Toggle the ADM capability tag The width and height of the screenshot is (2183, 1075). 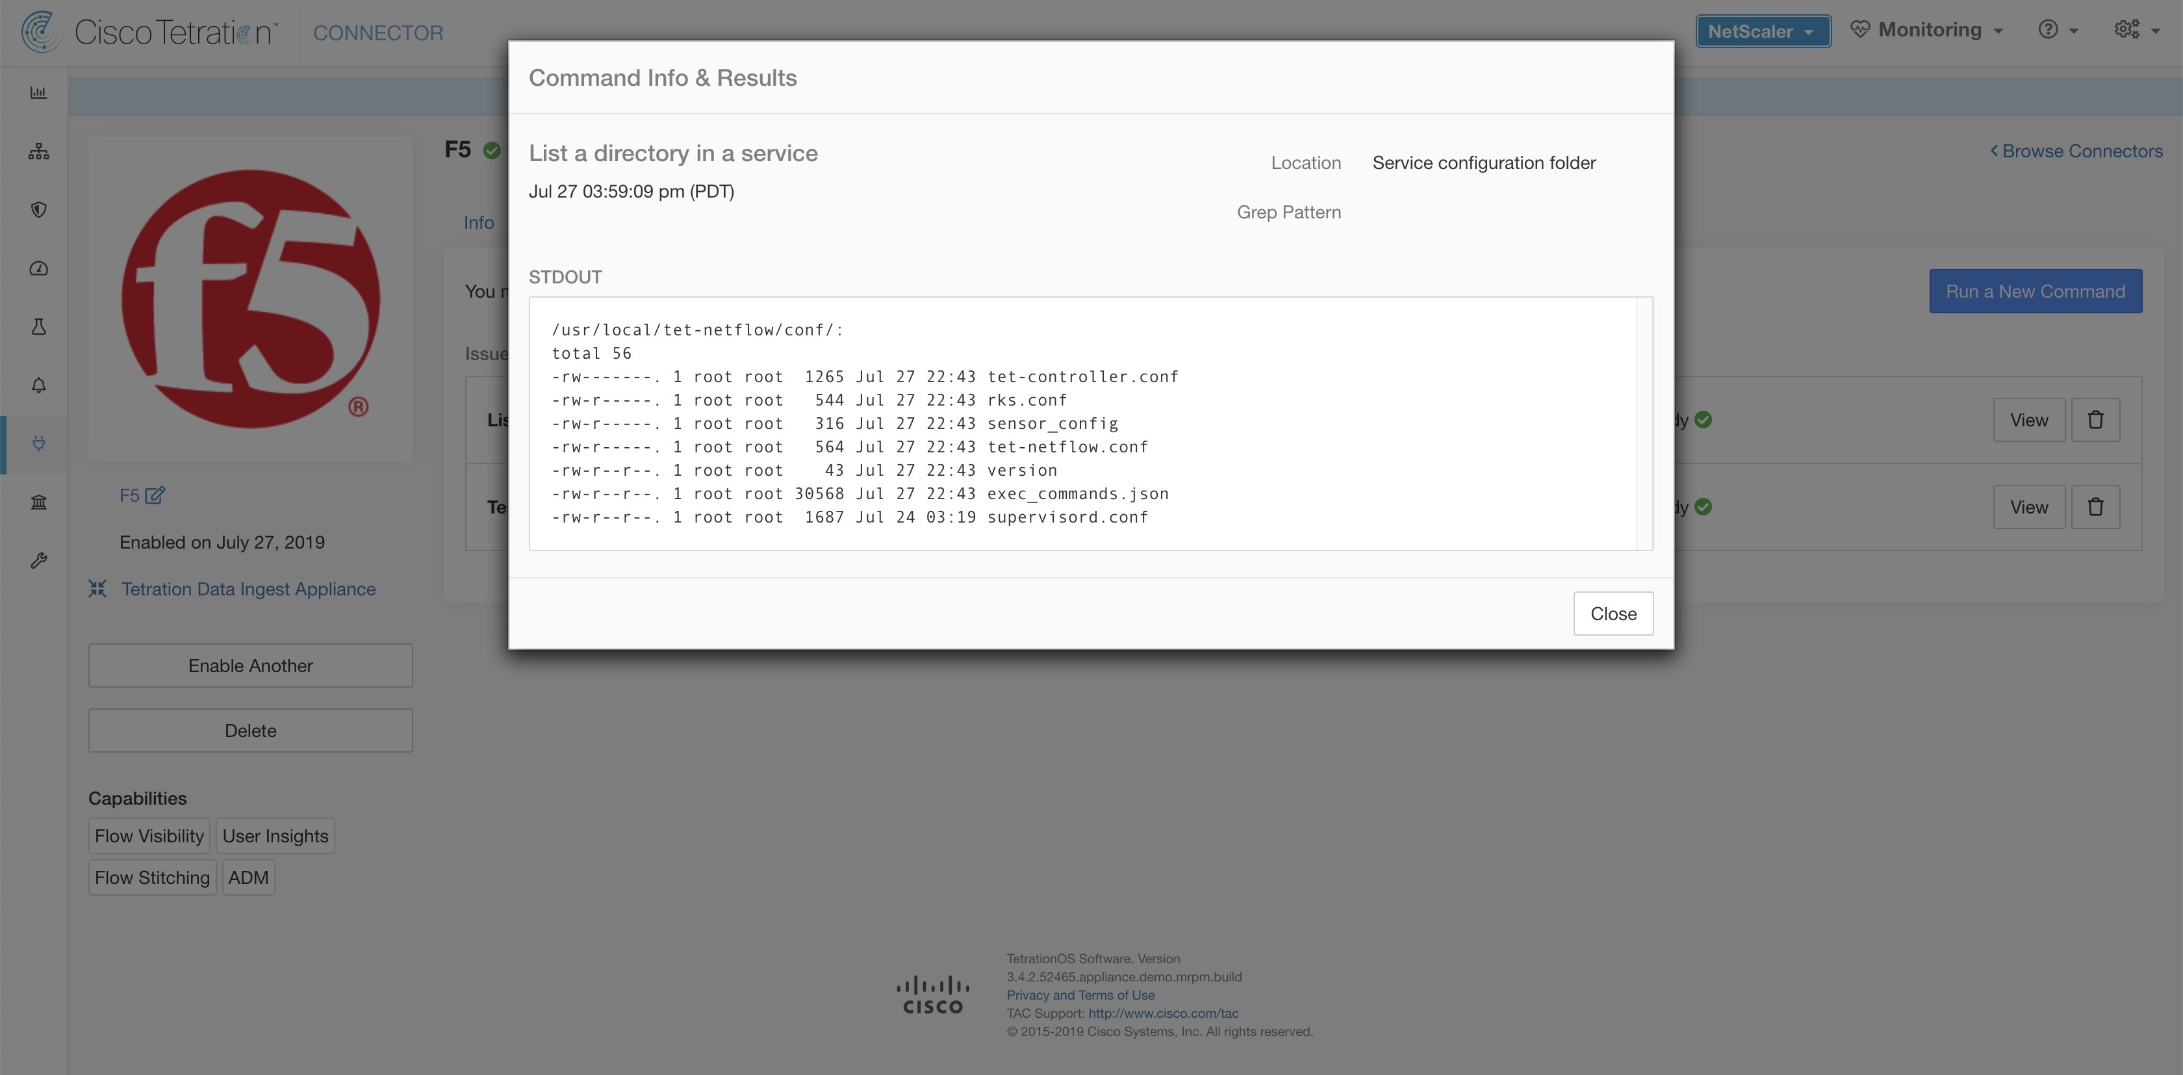(x=248, y=877)
